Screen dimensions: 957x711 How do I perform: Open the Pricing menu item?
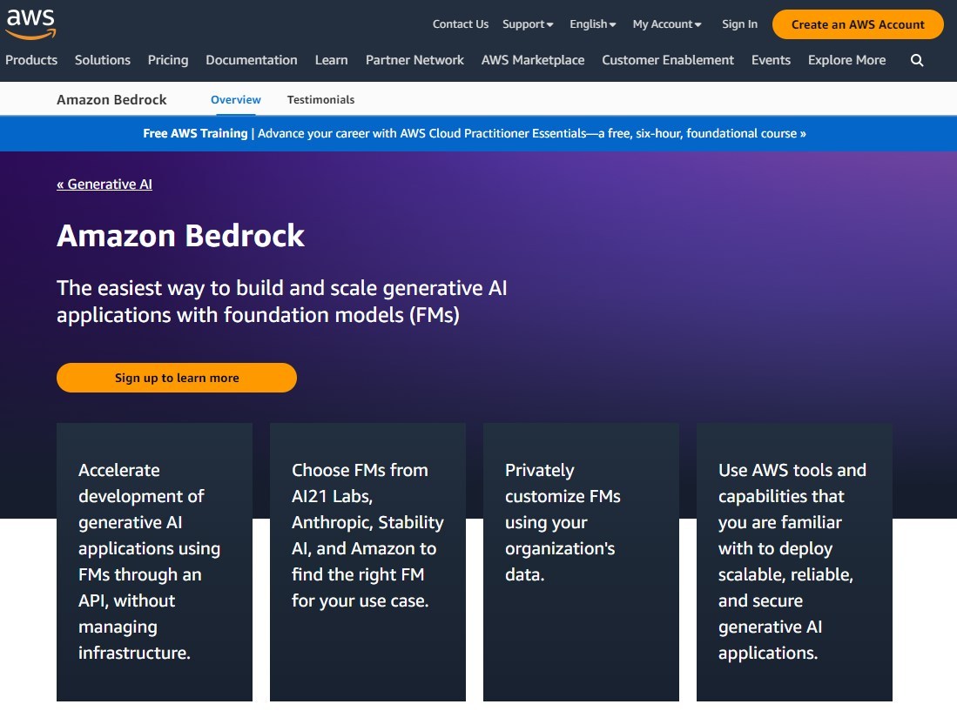[x=168, y=60]
